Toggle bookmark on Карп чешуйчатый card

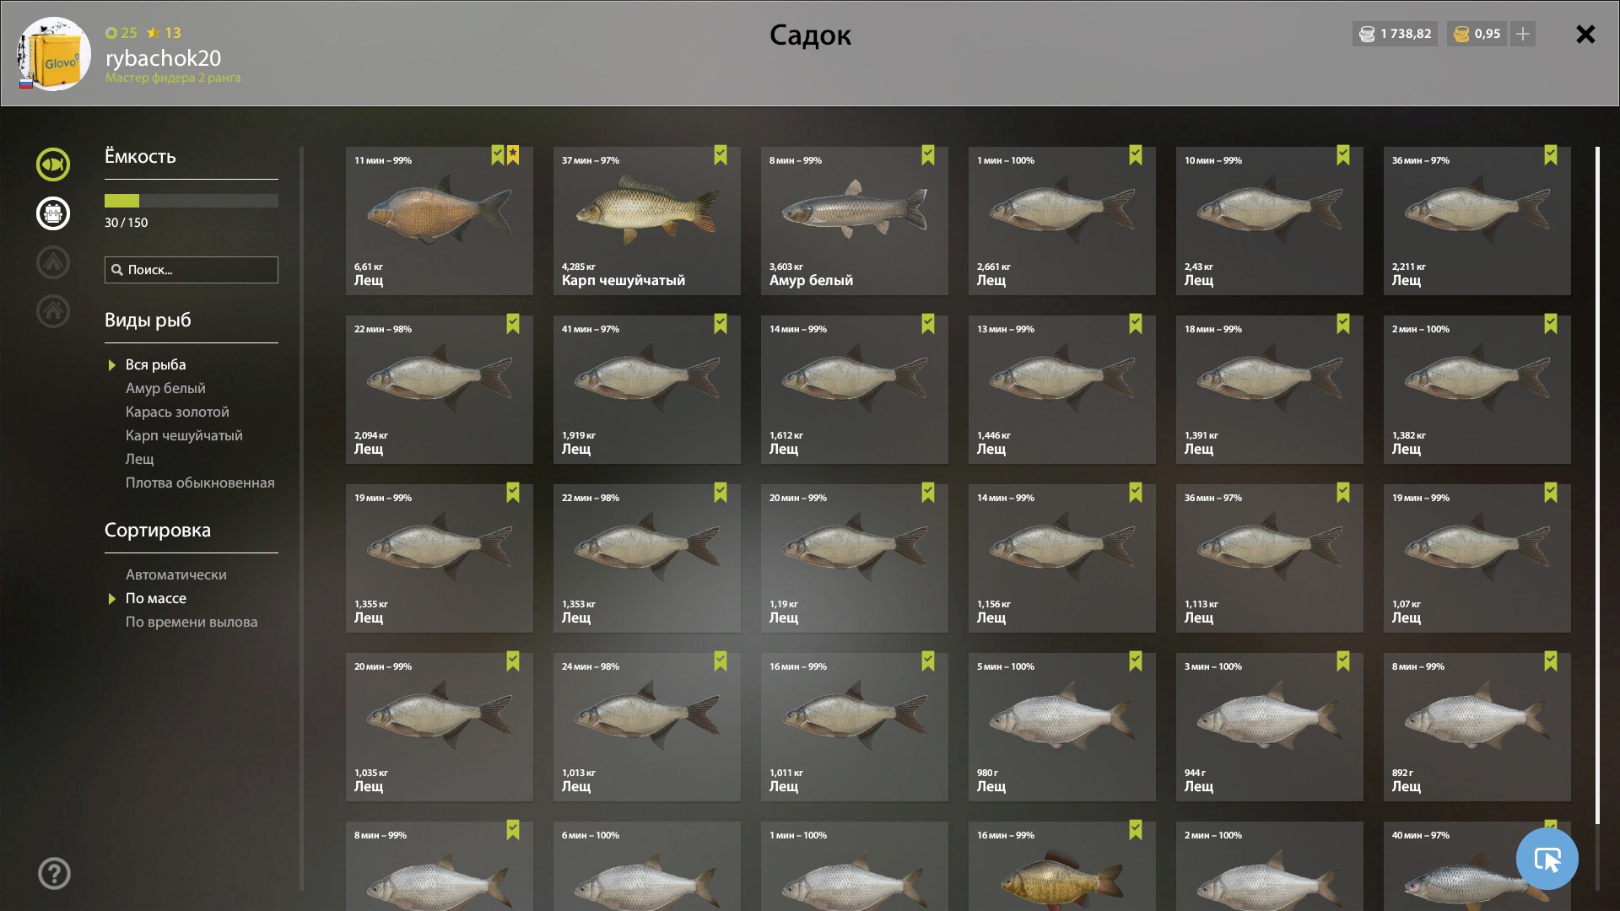721,155
